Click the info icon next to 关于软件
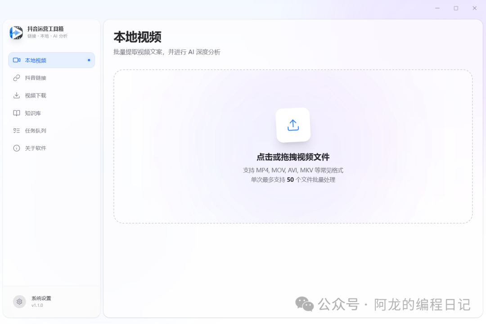 pyautogui.click(x=17, y=148)
